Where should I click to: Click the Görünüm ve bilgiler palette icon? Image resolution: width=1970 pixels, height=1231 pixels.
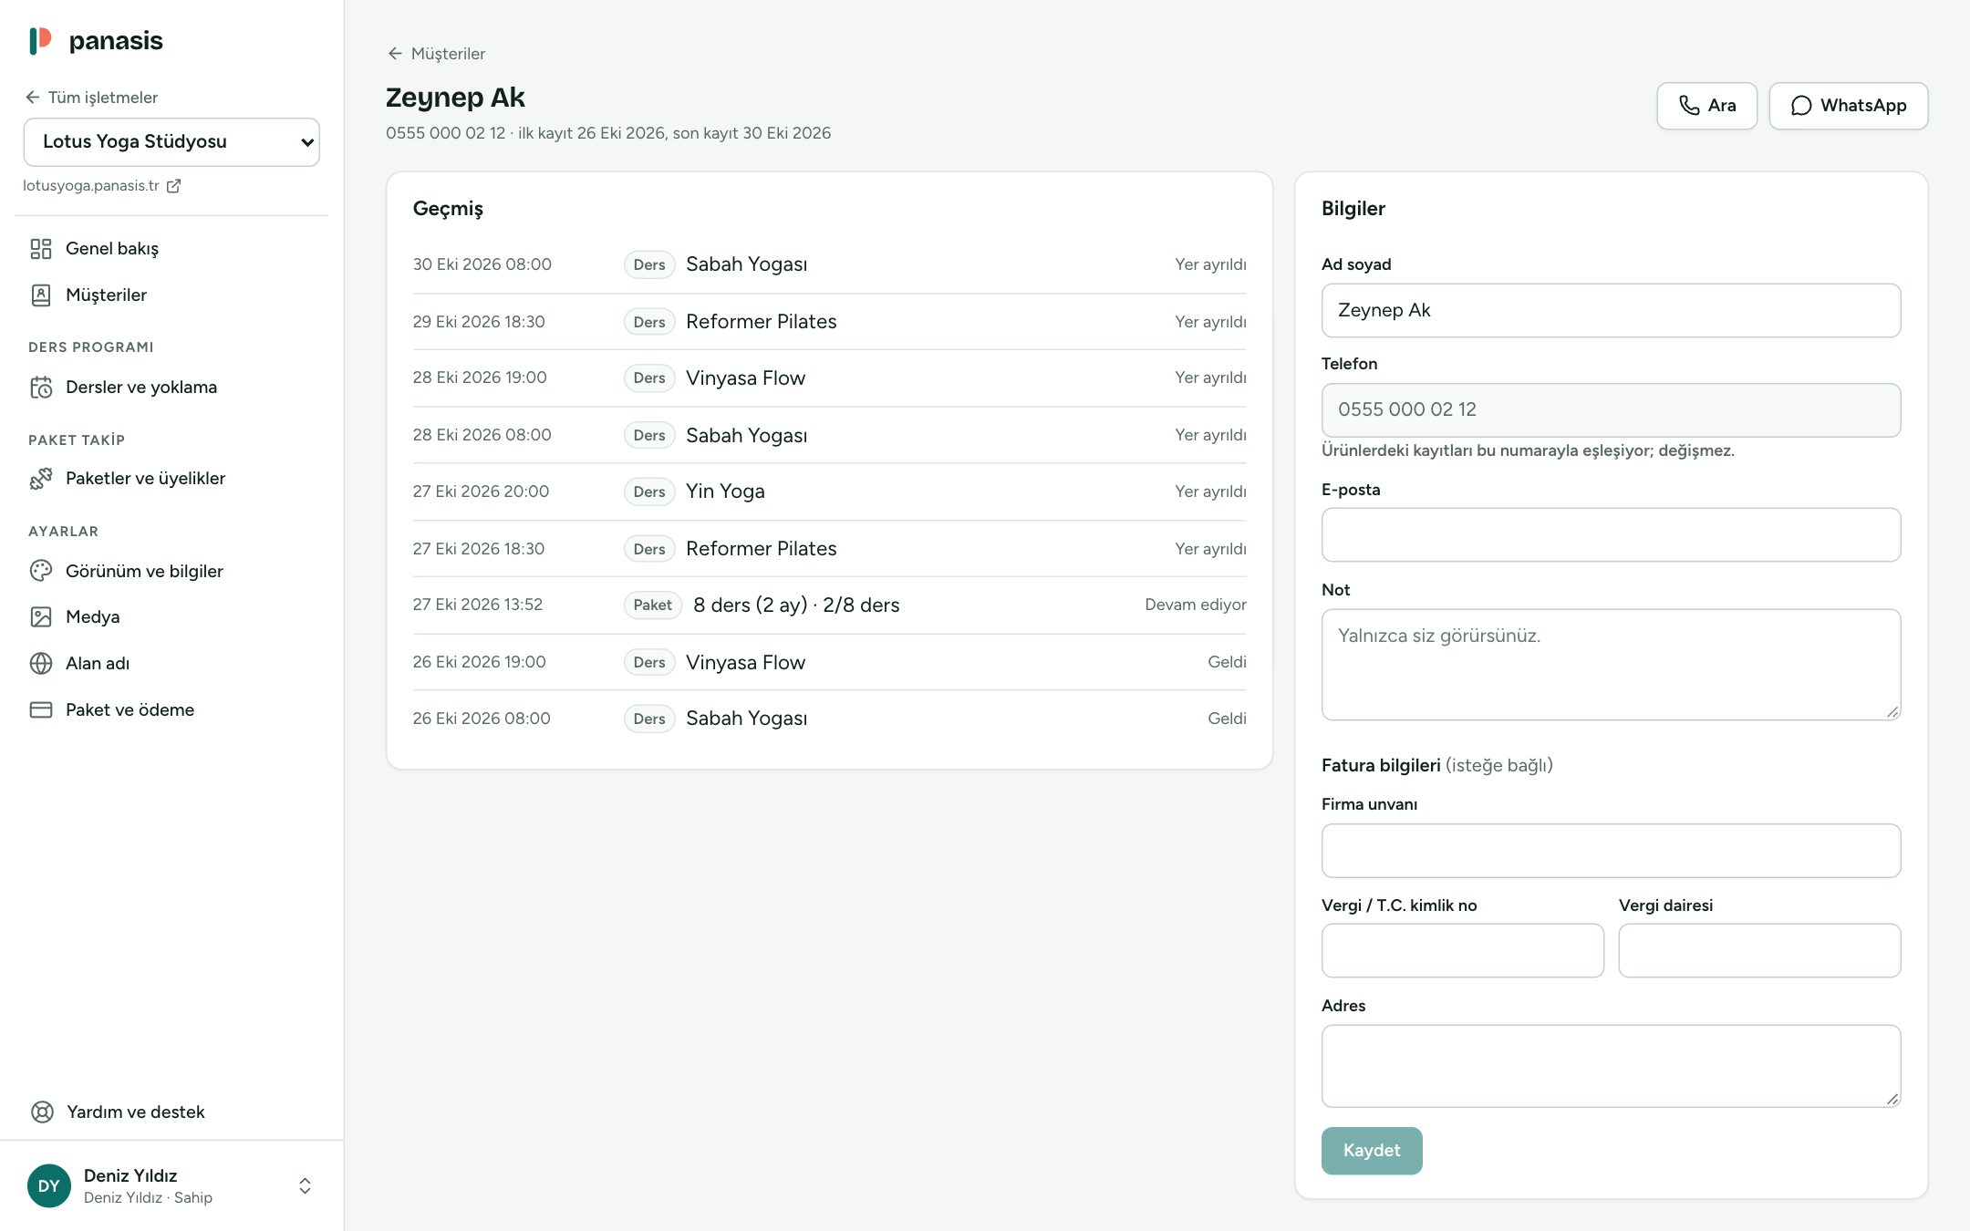pos(41,571)
